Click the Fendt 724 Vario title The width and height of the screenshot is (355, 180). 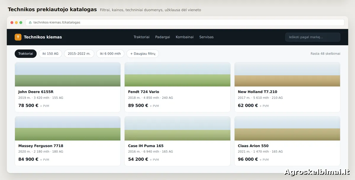[x=143, y=92]
